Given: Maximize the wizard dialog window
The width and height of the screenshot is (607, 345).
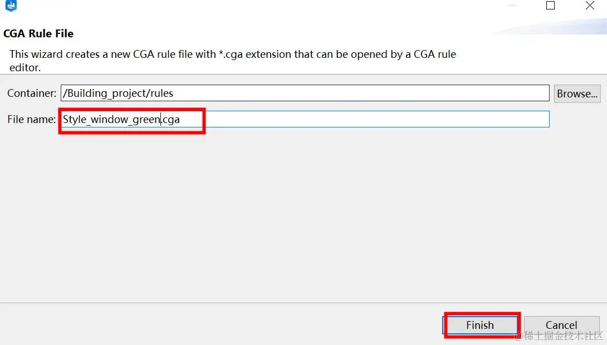Looking at the screenshot, I should pos(550,6).
